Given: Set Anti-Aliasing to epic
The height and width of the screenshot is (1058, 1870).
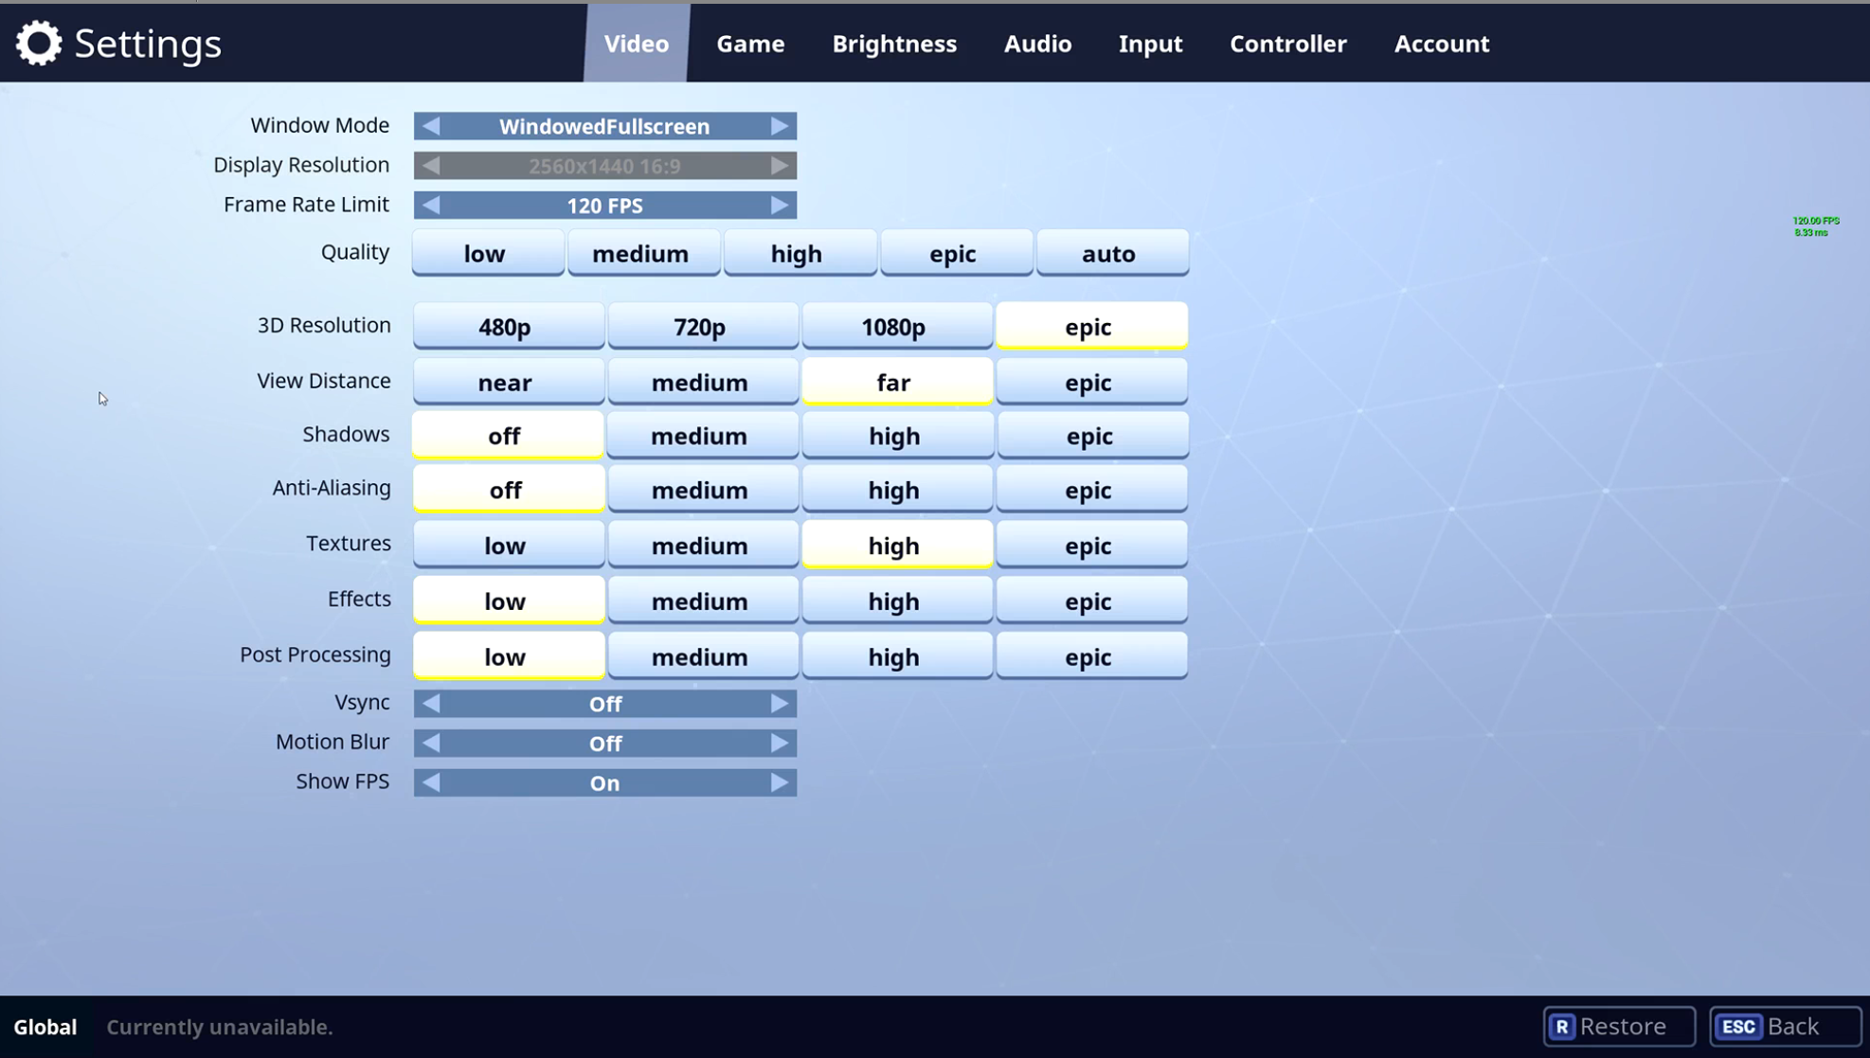Looking at the screenshot, I should 1091,489.
